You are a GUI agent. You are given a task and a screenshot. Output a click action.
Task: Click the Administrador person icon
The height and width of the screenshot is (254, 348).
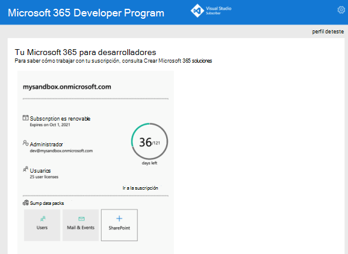pos(25,143)
